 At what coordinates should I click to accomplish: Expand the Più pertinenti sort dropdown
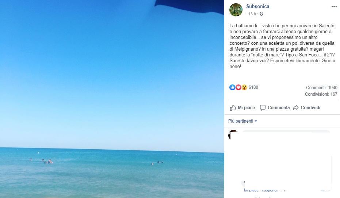242,121
